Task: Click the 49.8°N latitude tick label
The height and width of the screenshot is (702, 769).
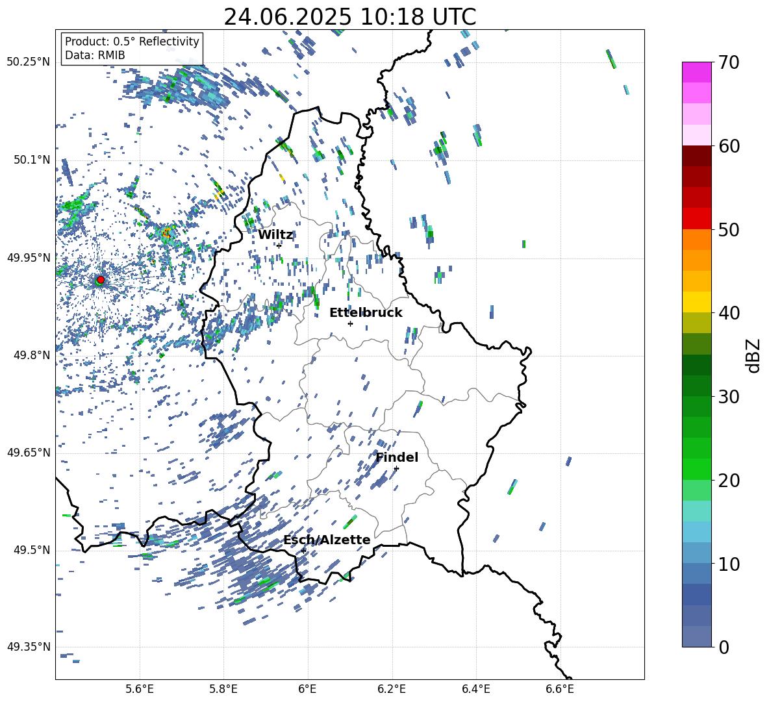Action: 31,355
